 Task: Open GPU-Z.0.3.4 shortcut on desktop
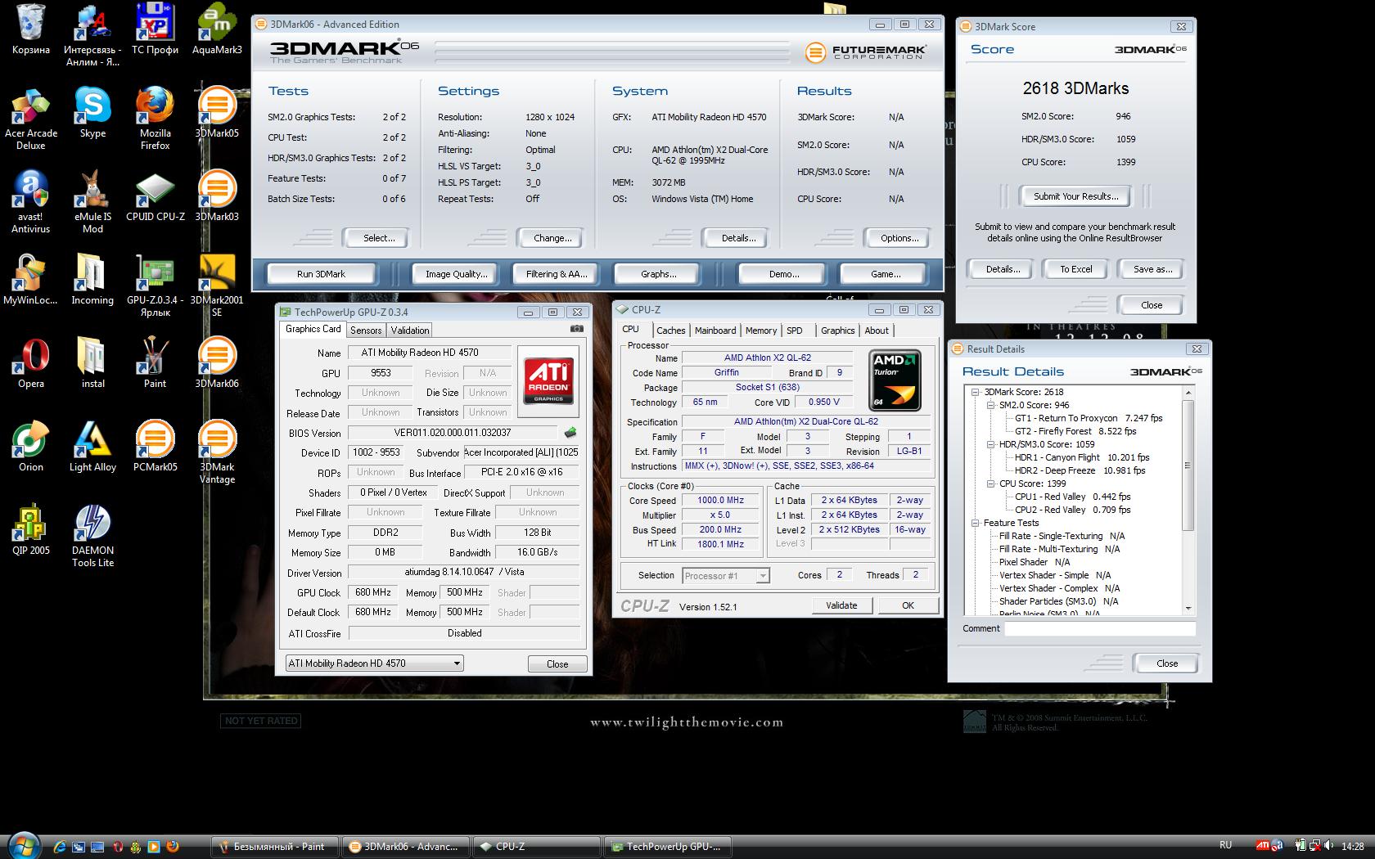[x=155, y=286]
